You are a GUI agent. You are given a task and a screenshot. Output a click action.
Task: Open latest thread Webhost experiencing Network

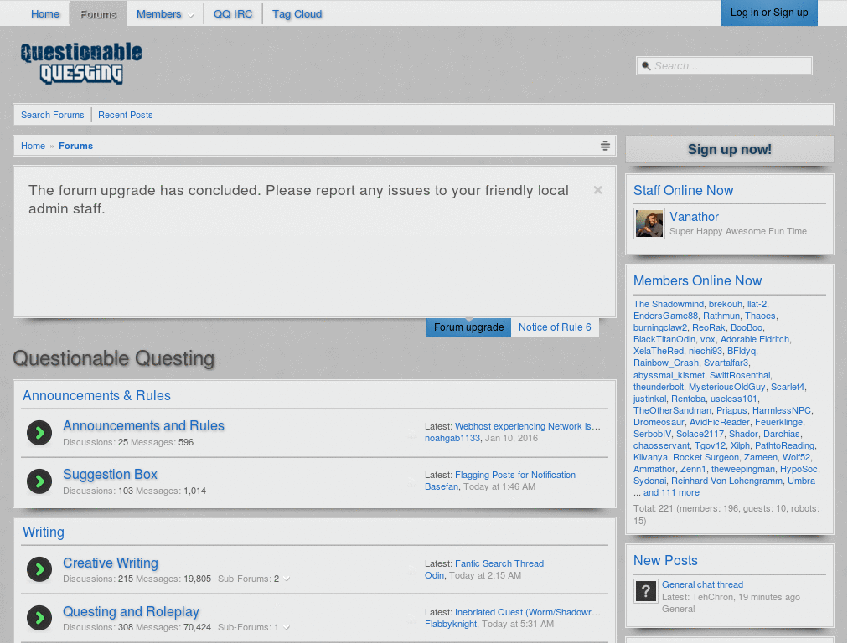coord(528,426)
